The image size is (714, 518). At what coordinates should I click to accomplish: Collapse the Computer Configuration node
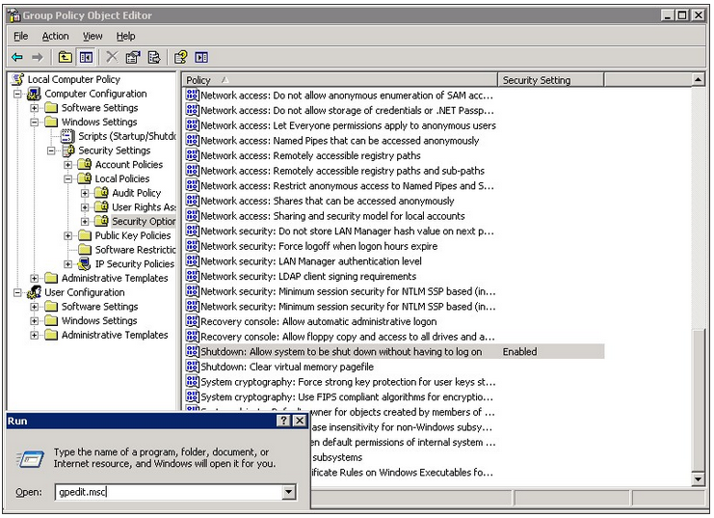coord(17,94)
